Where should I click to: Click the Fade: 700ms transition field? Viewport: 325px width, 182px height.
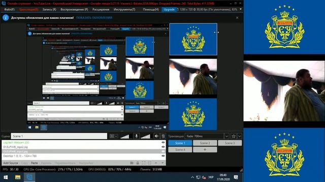pyautogui.click(x=204, y=136)
